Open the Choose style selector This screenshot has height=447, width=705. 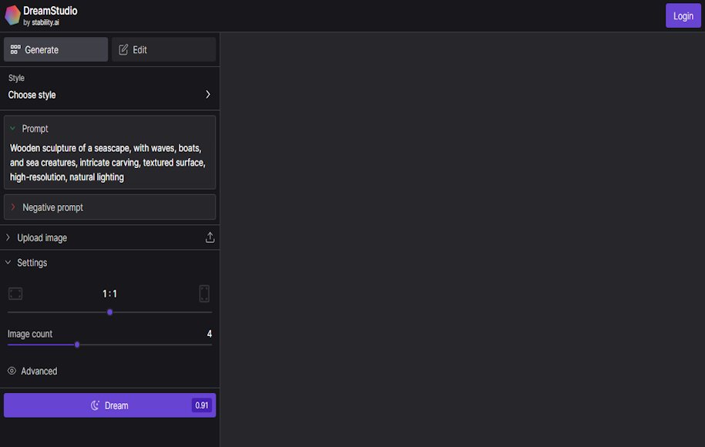tap(109, 95)
